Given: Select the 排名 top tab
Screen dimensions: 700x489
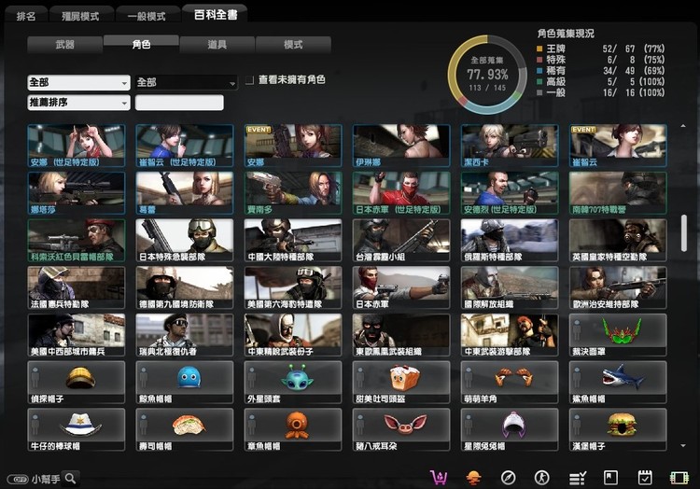Looking at the screenshot, I should click(x=26, y=16).
